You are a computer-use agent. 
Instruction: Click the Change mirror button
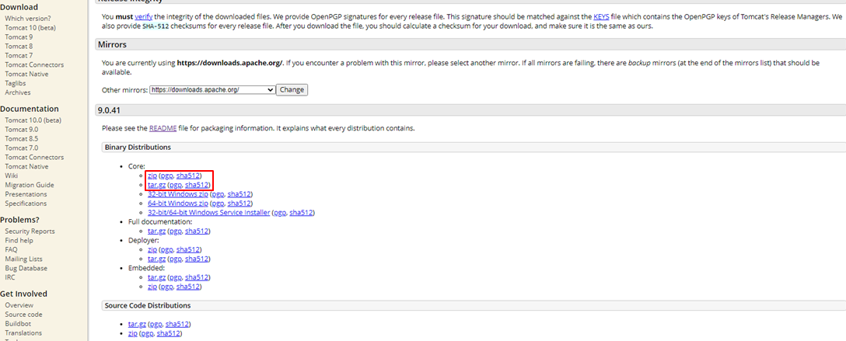tap(292, 90)
